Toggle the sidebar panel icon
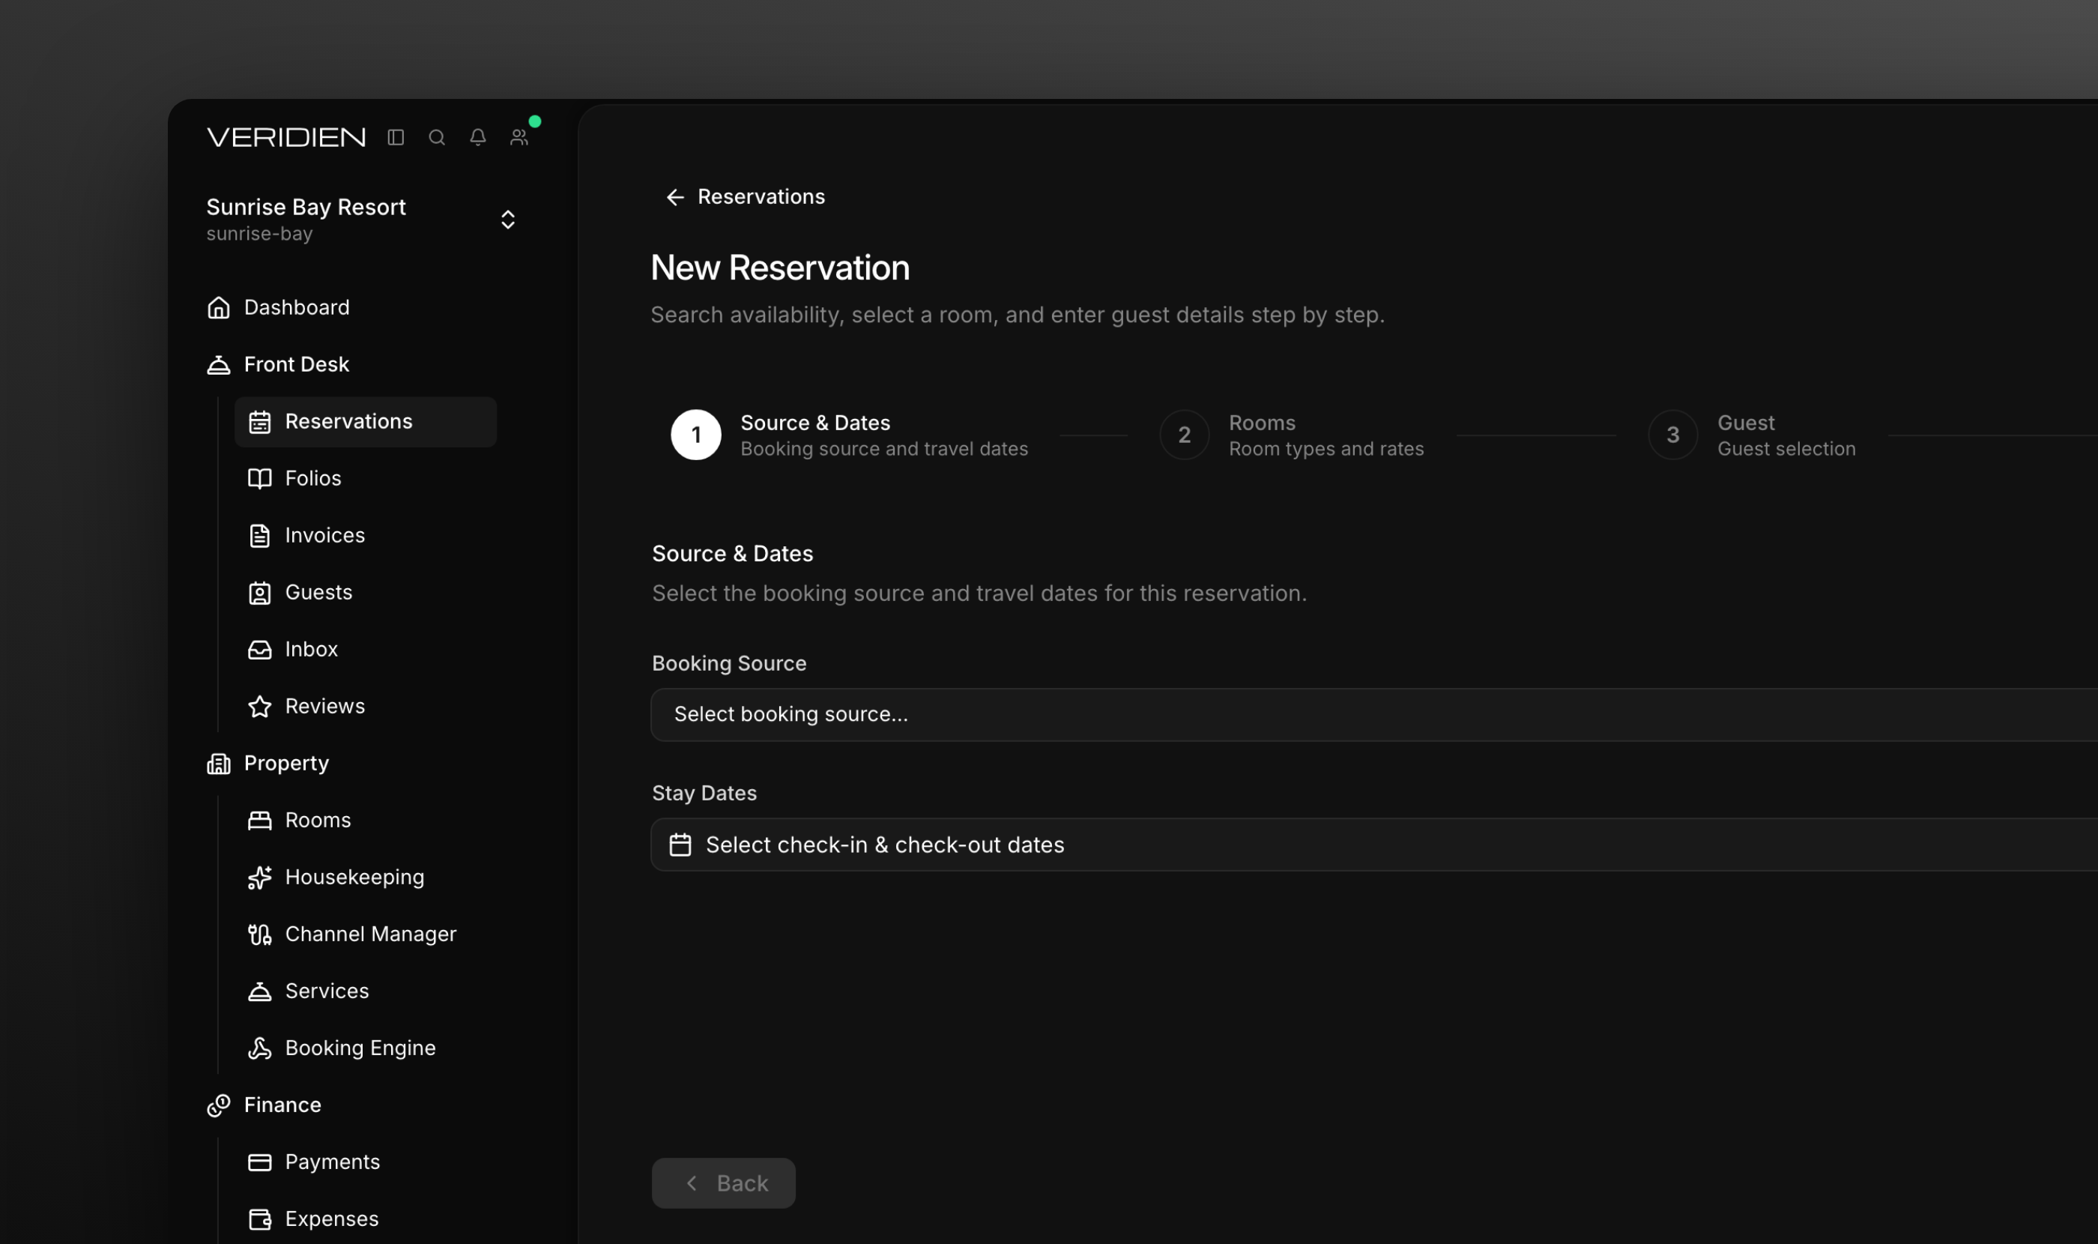2098x1244 pixels. tap(396, 137)
